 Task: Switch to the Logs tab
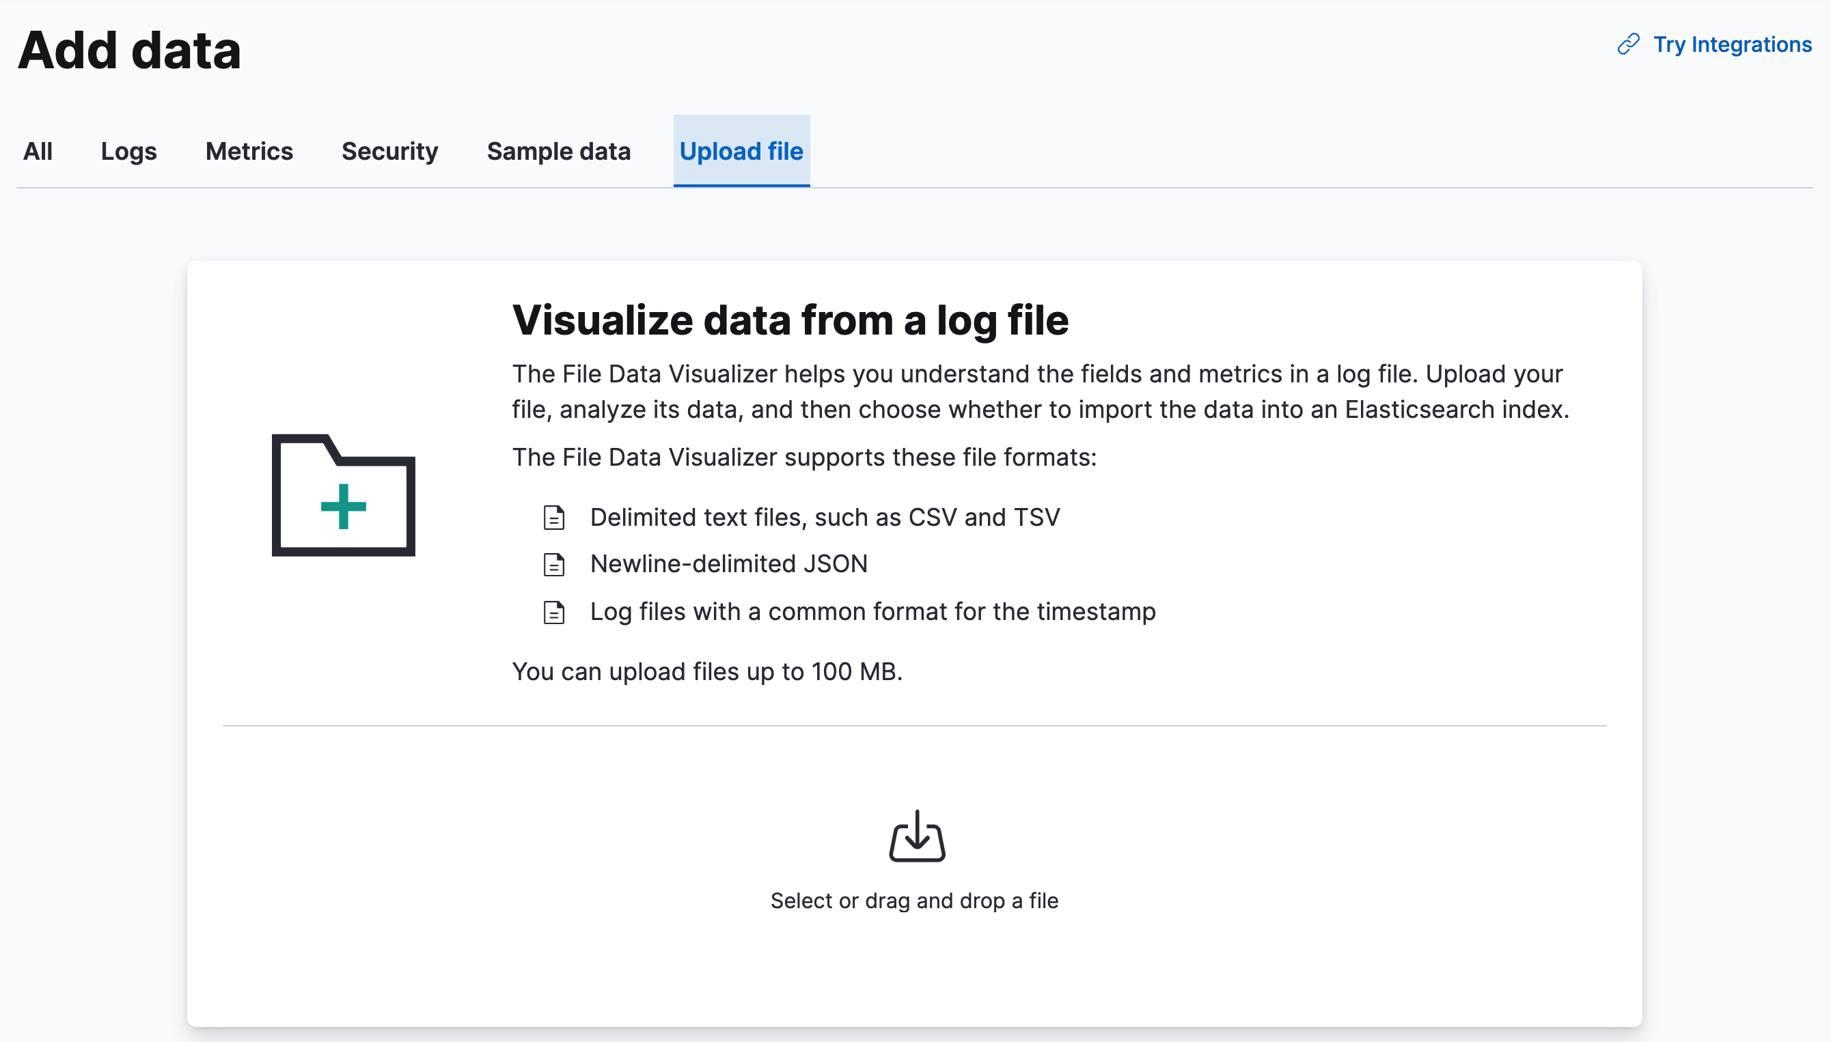pos(129,151)
